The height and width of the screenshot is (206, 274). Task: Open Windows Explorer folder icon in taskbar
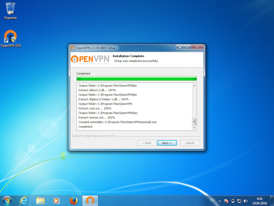[40, 201]
